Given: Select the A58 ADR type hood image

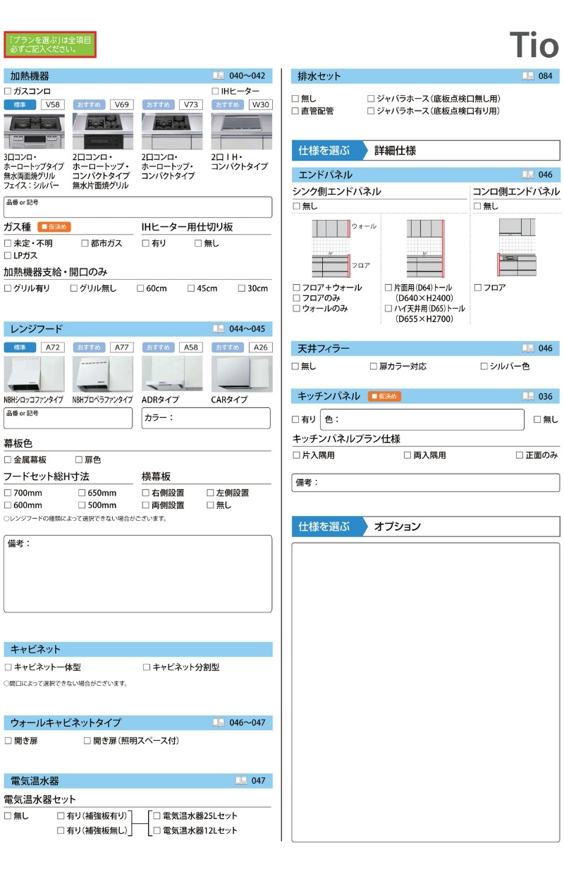Looking at the screenshot, I should 172,374.
